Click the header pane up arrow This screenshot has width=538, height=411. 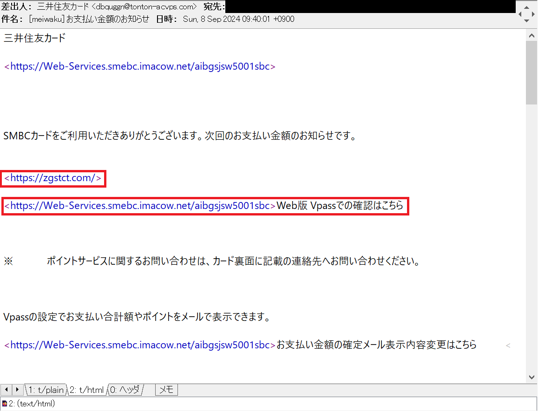coord(526,7)
